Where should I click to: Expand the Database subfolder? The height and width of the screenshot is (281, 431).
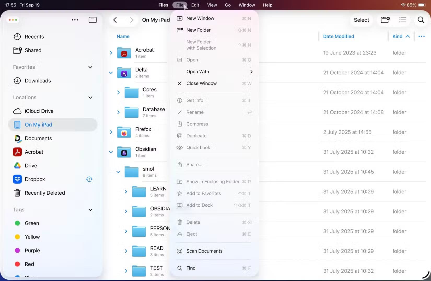pyautogui.click(x=118, y=112)
